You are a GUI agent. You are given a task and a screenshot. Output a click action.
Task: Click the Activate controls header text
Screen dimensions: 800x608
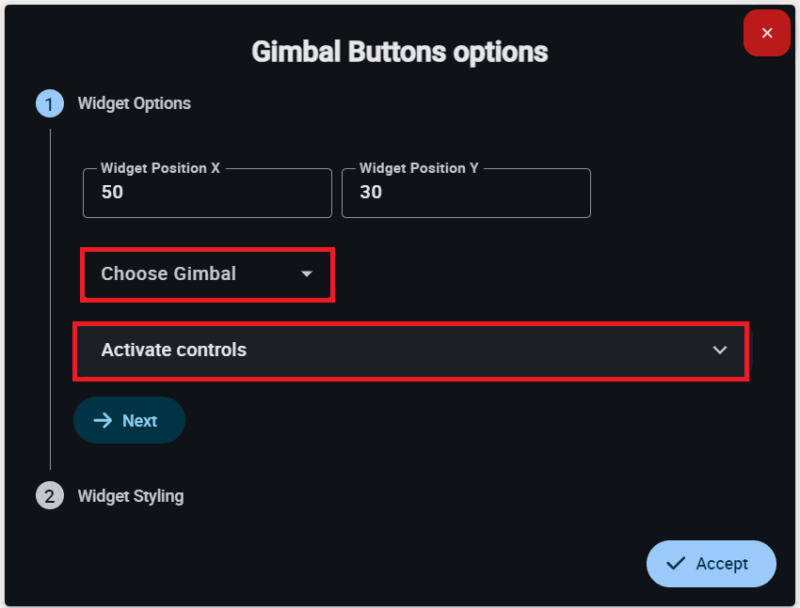(x=174, y=351)
